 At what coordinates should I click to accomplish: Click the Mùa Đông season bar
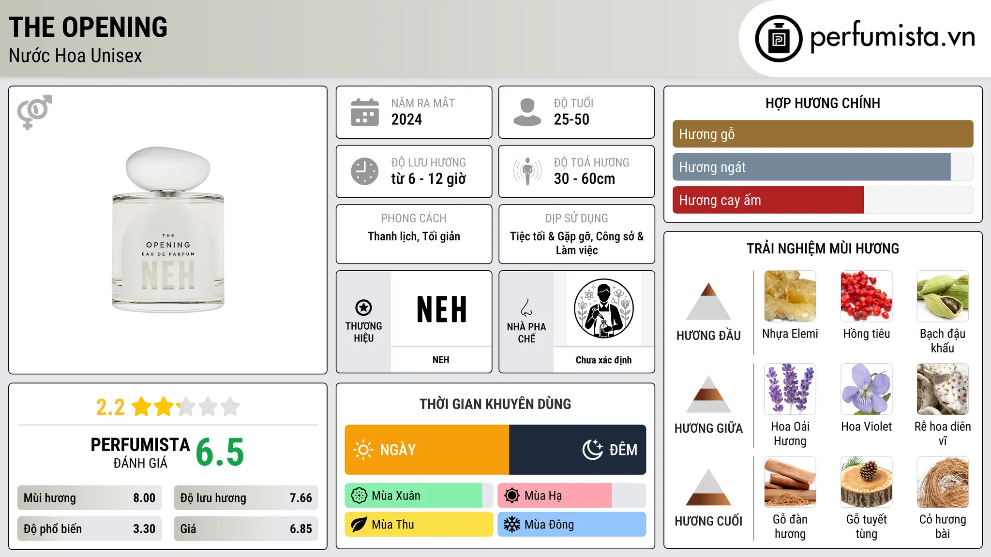(x=571, y=525)
